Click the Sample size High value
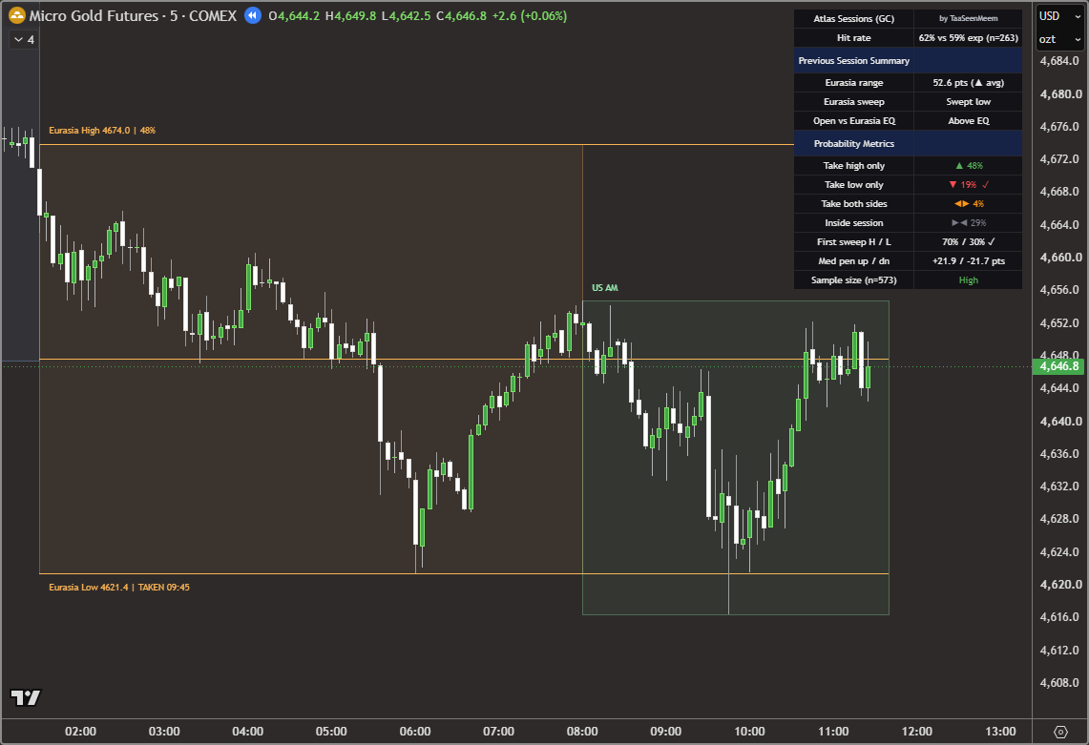The image size is (1089, 745). 968,280
